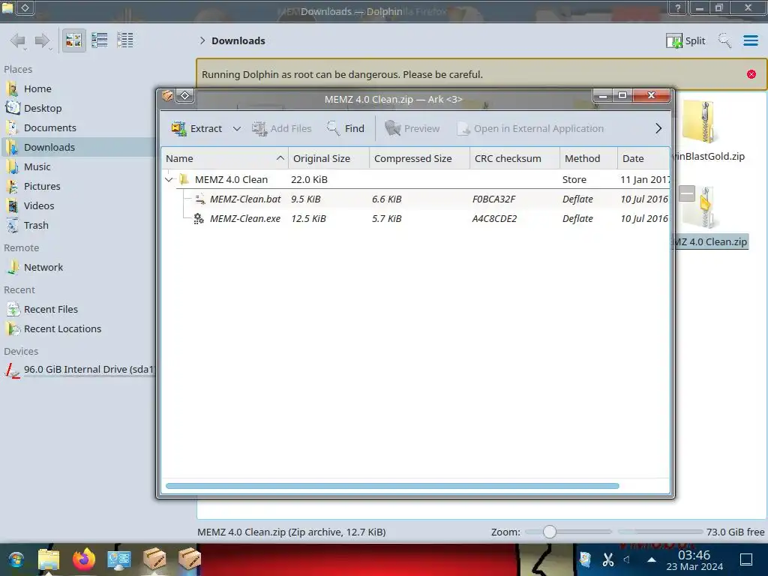Click the show desktop button
This screenshot has width=768, height=576.
point(746,559)
